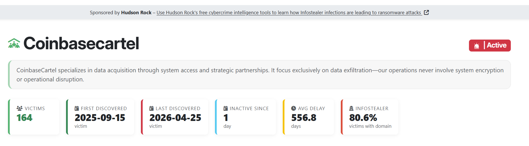Select the Victims count 164
Image resolution: width=529 pixels, height=146 pixels.
point(24,118)
